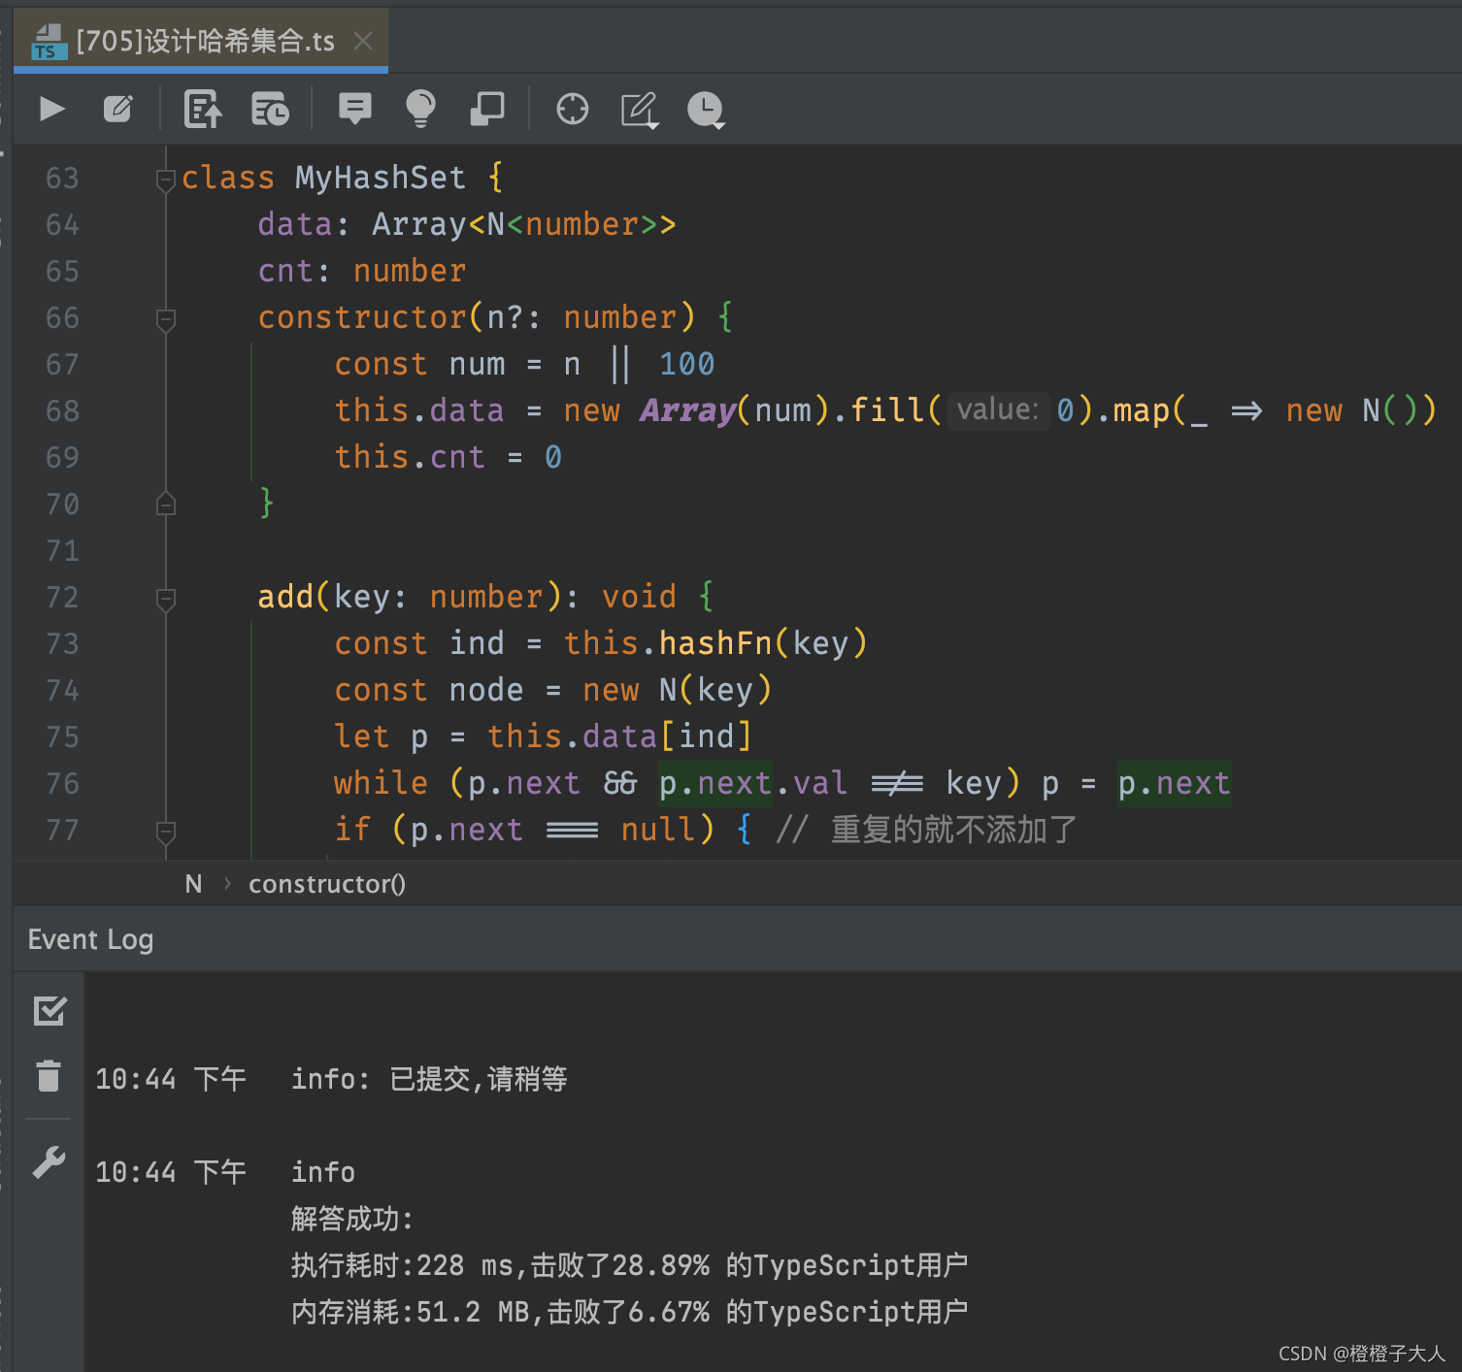Click the 'value:' parameter hint
1462x1372 pixels.
coord(998,410)
